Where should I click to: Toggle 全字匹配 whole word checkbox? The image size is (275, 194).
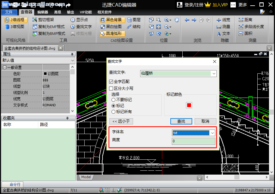[x=111, y=81]
